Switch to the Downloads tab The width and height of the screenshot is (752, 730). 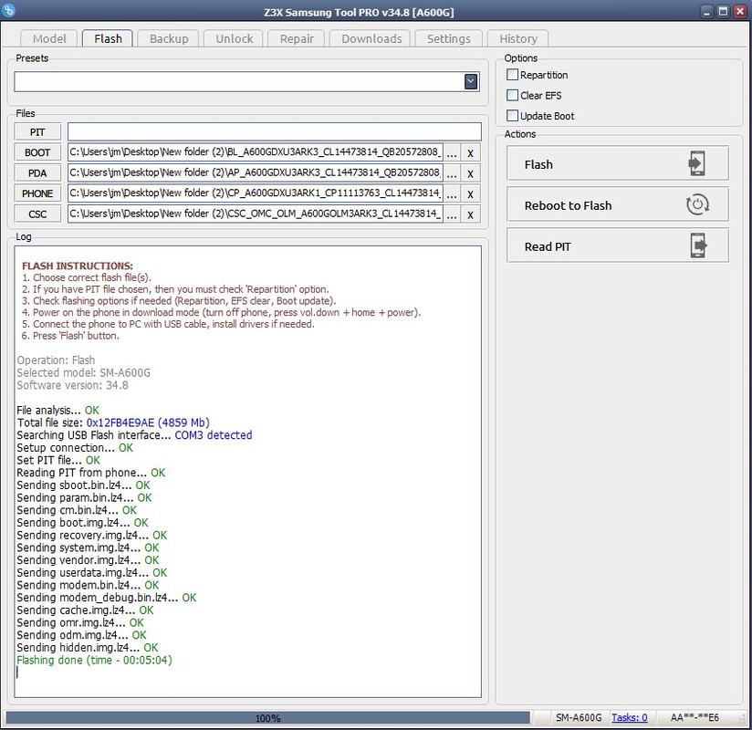coord(371,38)
